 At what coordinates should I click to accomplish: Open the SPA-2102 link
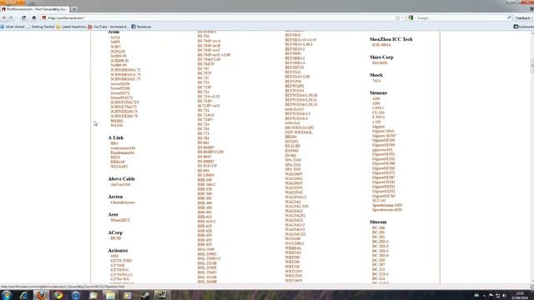coord(293,165)
